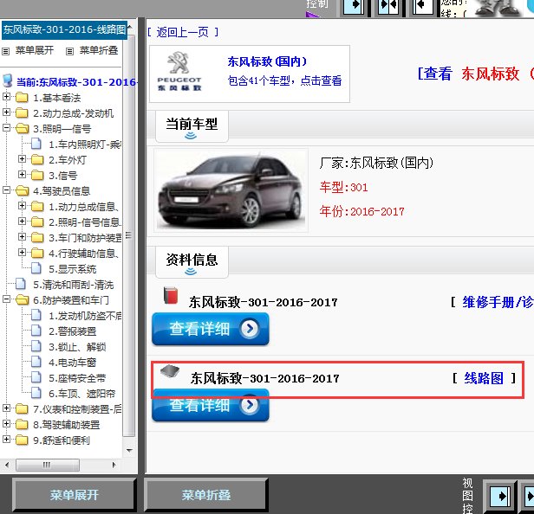Expand the 3.车门和防护装置 subfolder

tap(22, 236)
